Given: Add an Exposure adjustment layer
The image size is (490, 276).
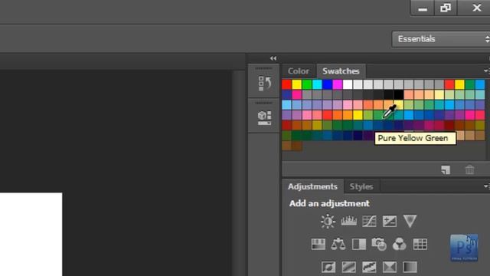Looking at the screenshot, I should point(390,222).
